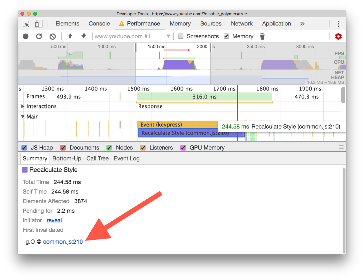Screen dimensions: 364x280
Task: Collapse the Main thread section
Action: (22, 116)
